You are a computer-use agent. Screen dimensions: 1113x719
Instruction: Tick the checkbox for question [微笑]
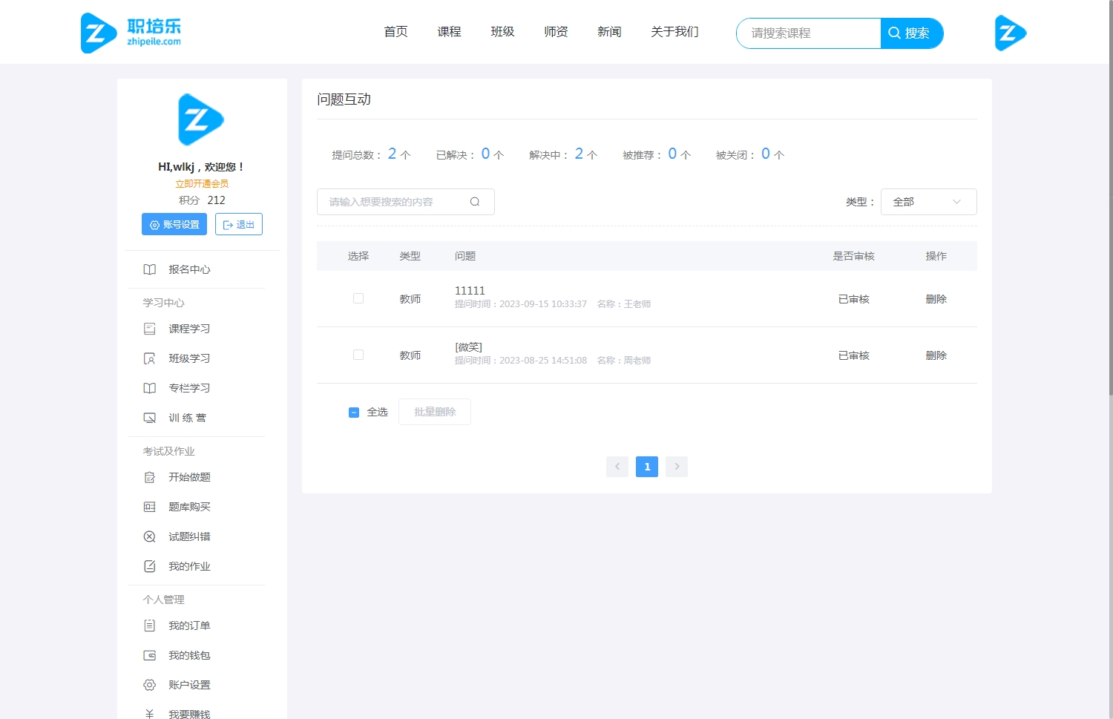(x=358, y=355)
